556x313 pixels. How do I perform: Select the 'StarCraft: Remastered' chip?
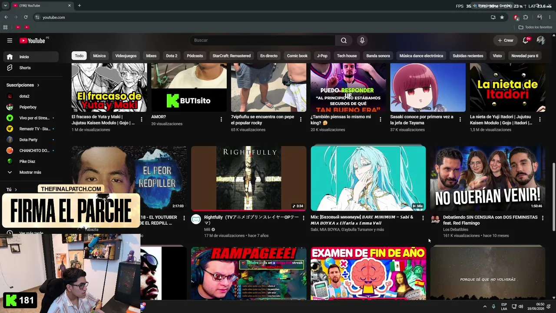coord(232,56)
